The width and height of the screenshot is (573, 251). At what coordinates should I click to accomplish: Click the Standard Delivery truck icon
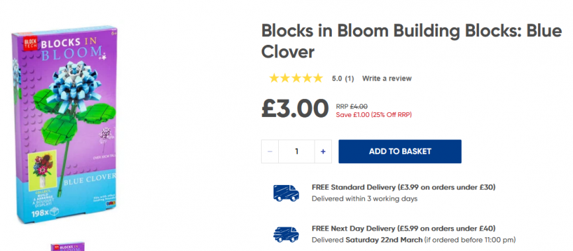pyautogui.click(x=286, y=193)
